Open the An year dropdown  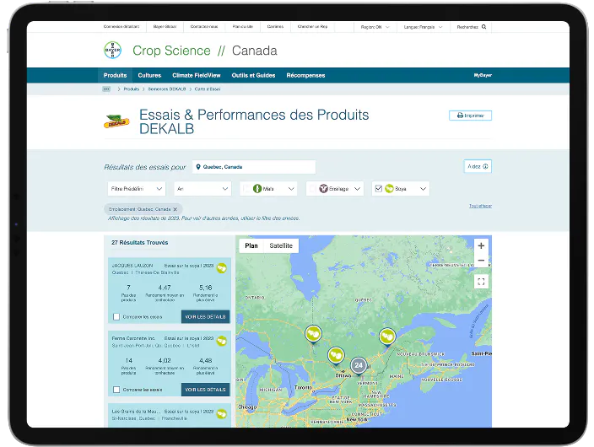pos(202,189)
